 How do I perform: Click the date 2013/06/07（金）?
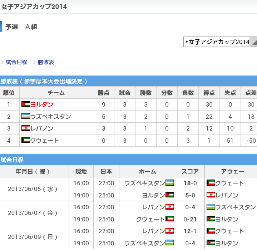coord(33,213)
